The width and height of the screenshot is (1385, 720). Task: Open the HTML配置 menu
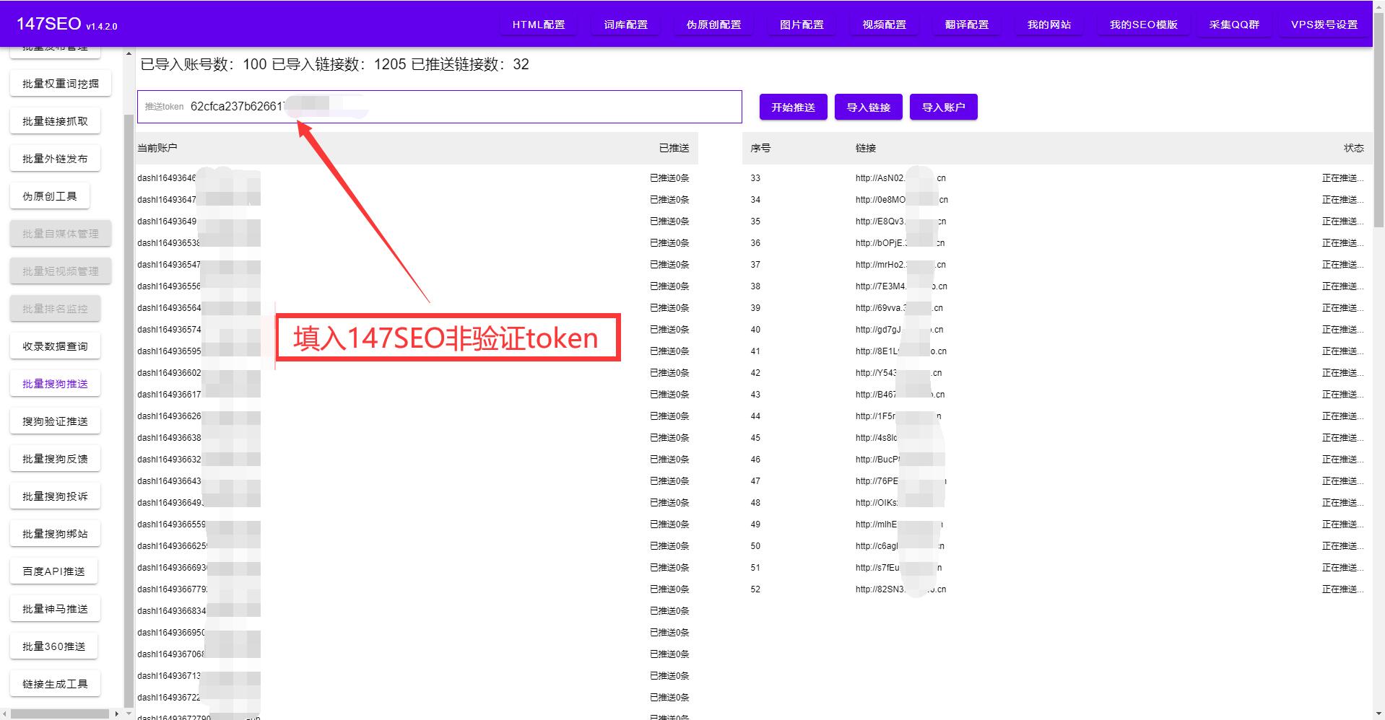tap(538, 24)
